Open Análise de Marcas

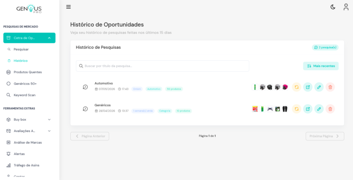(x=28, y=142)
